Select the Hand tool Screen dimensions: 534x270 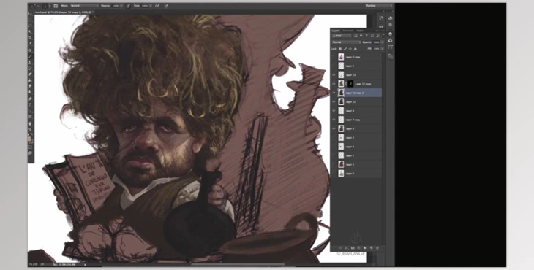coord(30,123)
